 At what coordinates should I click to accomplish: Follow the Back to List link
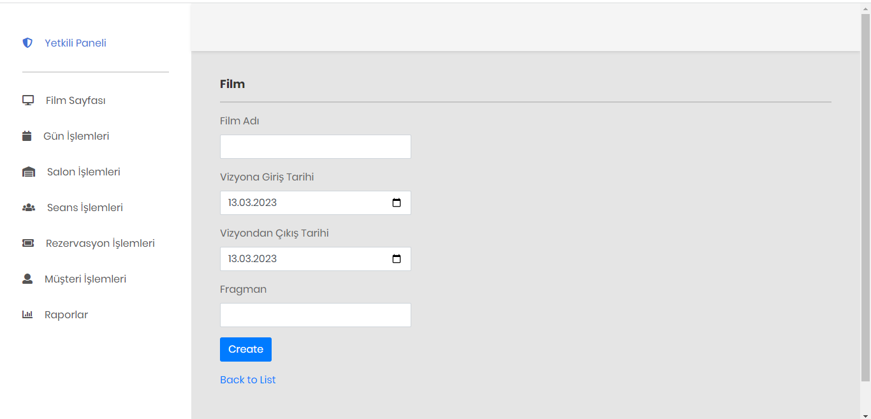click(247, 379)
